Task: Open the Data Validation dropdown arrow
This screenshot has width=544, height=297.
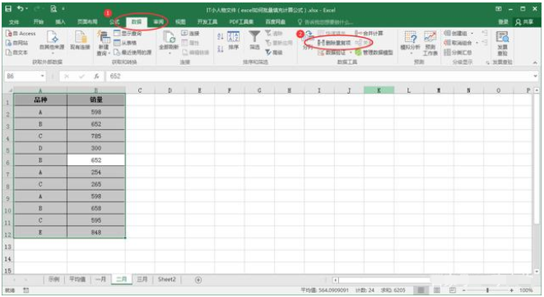Action: [351, 53]
